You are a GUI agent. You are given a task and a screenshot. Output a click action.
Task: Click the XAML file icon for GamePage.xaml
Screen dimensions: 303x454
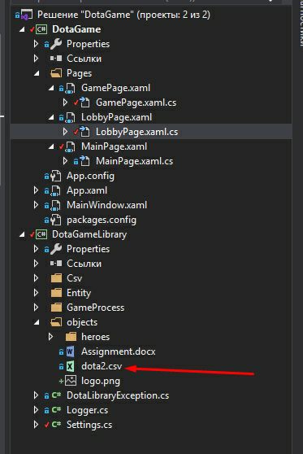(70, 88)
